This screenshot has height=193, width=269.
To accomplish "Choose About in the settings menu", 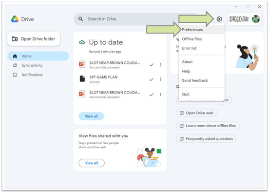I will click(202, 62).
